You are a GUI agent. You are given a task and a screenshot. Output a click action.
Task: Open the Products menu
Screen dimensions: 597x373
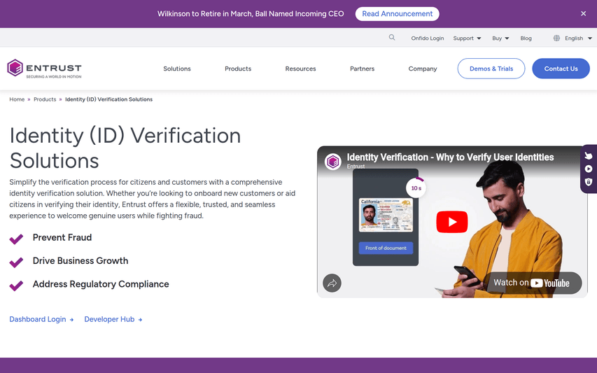(x=238, y=69)
